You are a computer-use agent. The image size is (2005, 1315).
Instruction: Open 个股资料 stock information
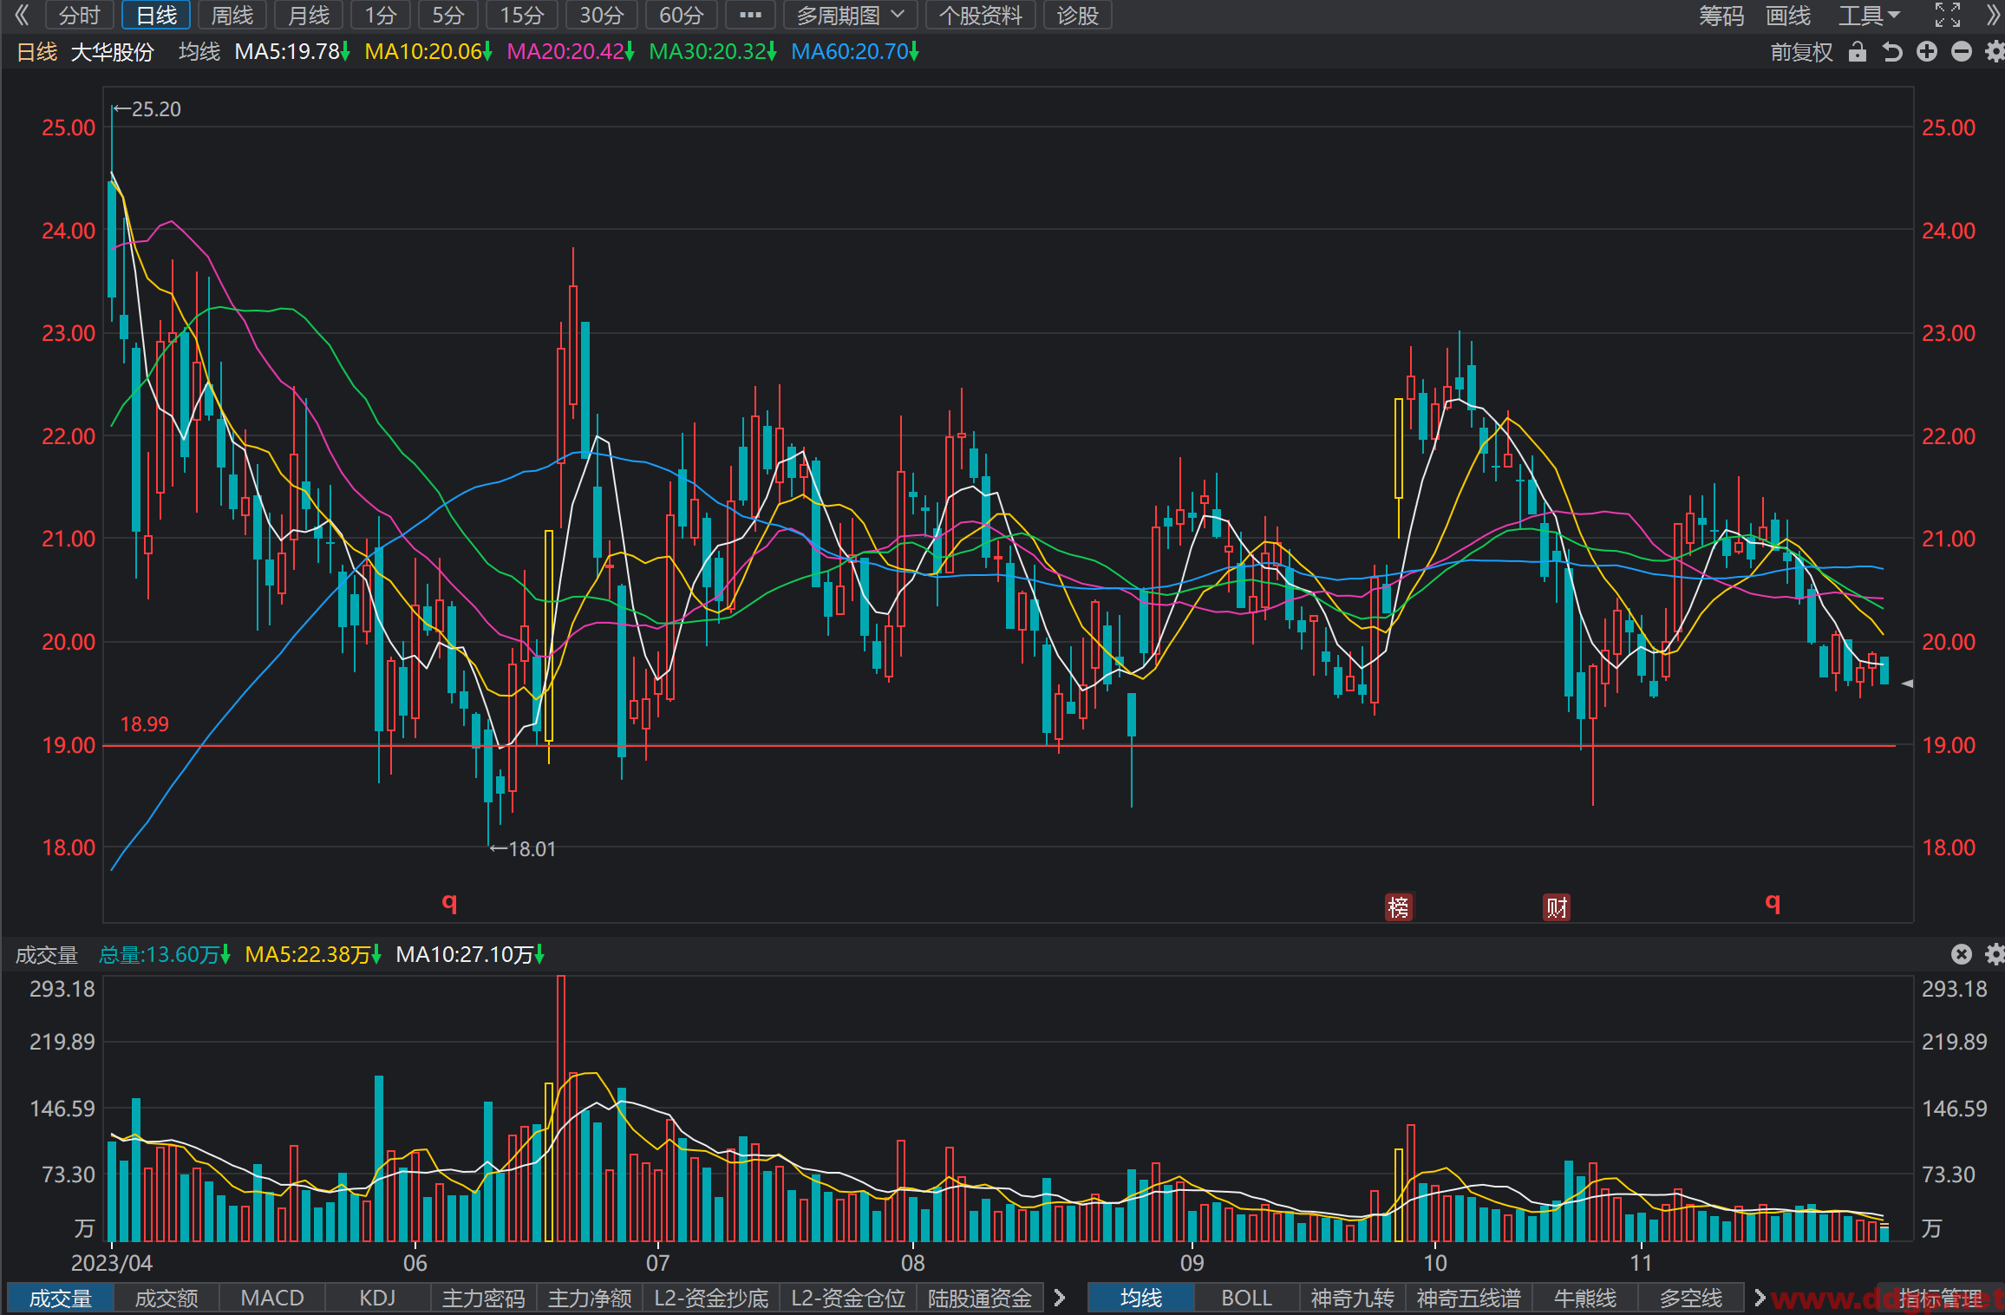(981, 15)
